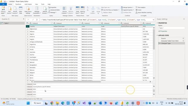The height and width of the screenshot is (106, 188).
Task: Switch to Transform ribbon tab
Action: (x=18, y=4)
